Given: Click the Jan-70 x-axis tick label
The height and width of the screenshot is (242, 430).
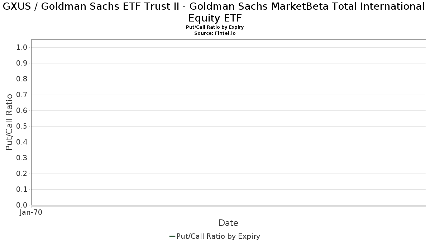Looking at the screenshot, I should tap(31, 213).
